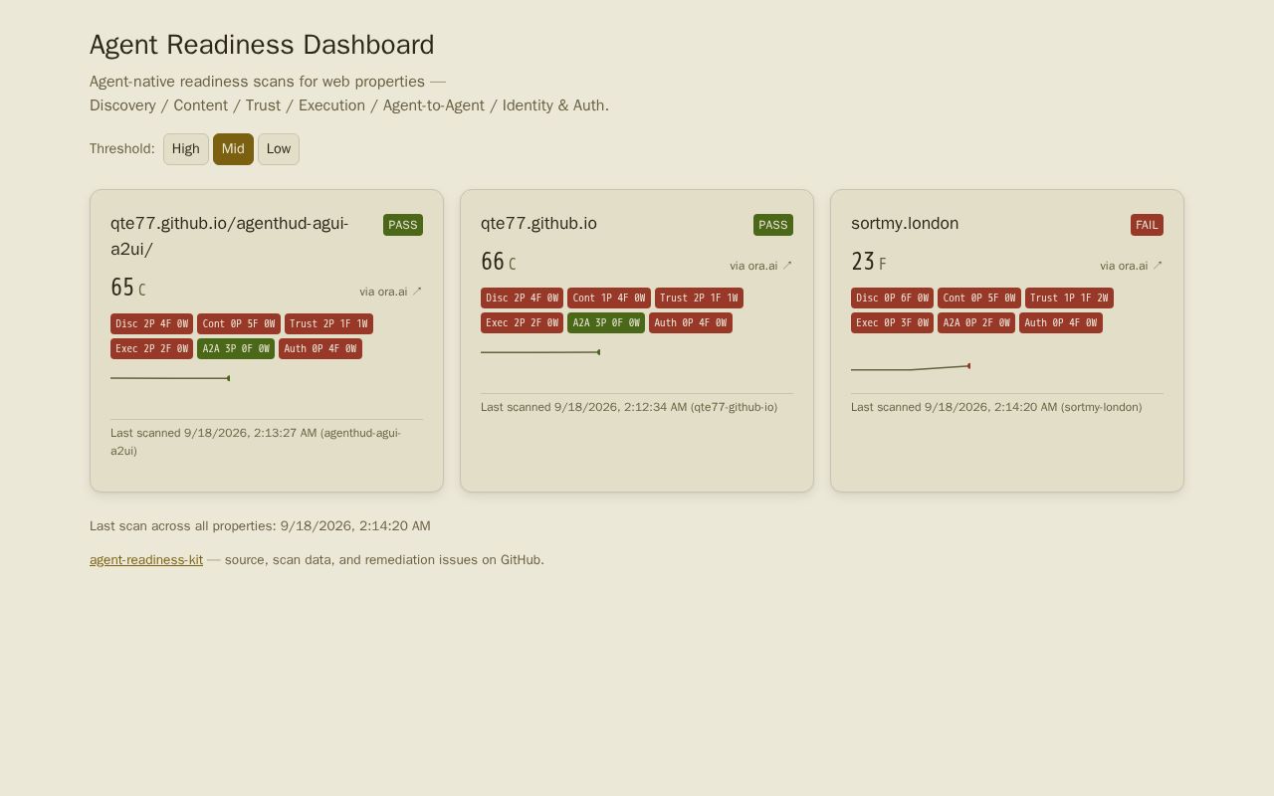This screenshot has height=796, width=1274.
Task: Click green A2A 3P 0F 0W chip on agenthud card
Action: (x=236, y=349)
